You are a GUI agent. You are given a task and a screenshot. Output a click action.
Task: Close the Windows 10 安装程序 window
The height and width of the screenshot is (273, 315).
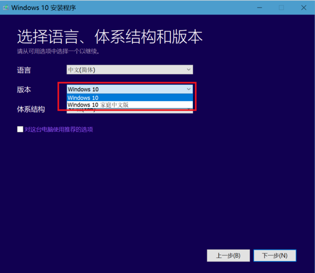click(304, 8)
